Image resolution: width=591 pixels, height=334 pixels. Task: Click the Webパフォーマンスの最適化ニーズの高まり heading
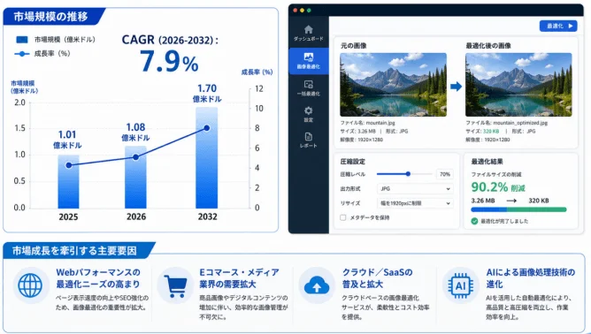tap(98, 278)
